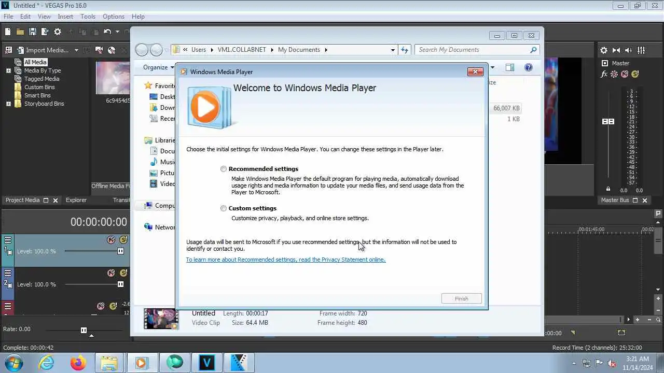Image resolution: width=664 pixels, height=373 pixels.
Task: Switch to Explorer tab in VEGAS
Action: click(76, 200)
